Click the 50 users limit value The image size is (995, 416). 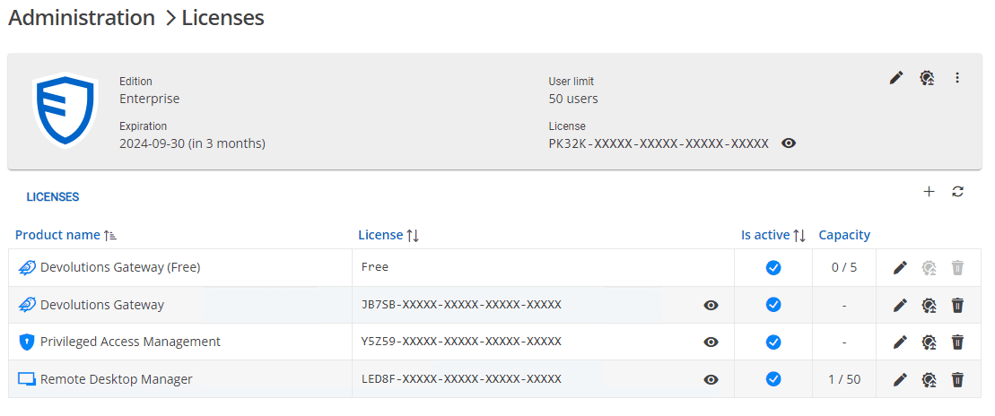573,99
